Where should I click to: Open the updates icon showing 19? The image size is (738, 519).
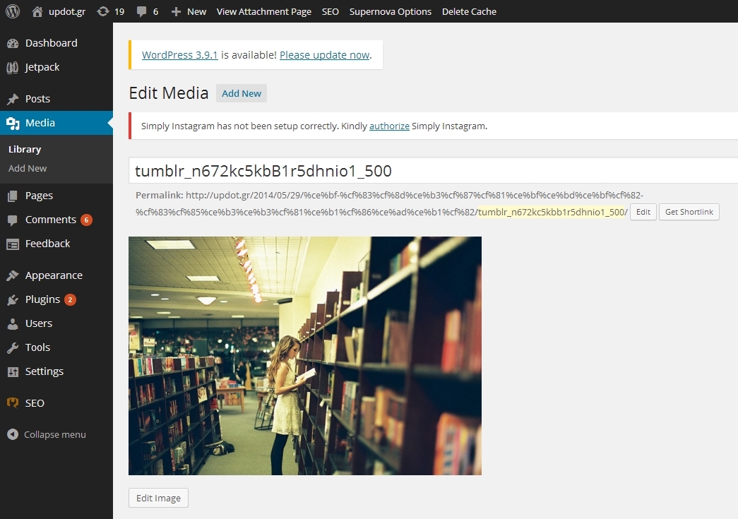tap(103, 11)
